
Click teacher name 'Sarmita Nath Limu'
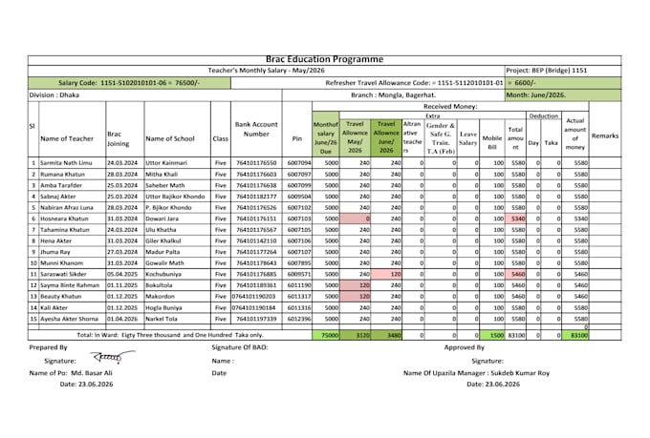pyautogui.click(x=66, y=162)
